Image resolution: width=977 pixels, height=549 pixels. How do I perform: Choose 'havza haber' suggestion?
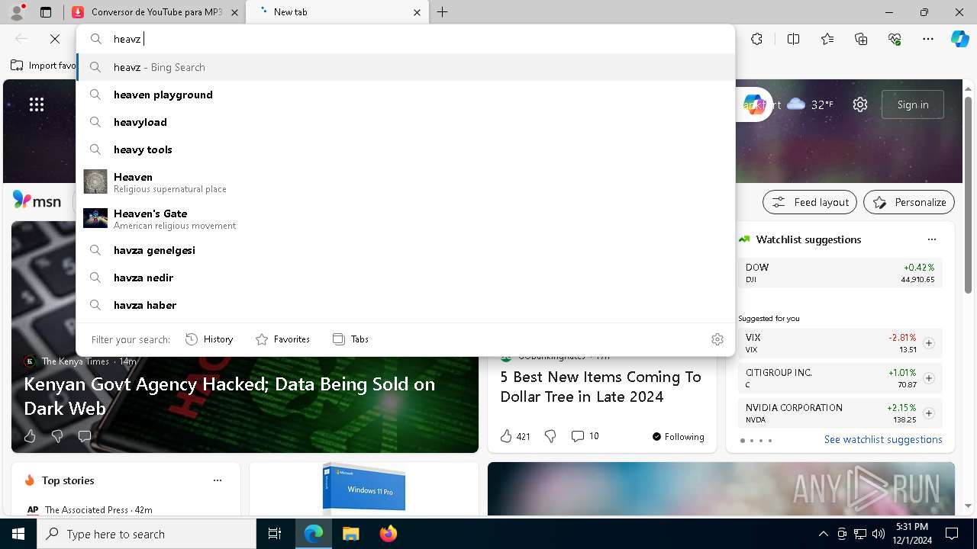tap(405, 305)
